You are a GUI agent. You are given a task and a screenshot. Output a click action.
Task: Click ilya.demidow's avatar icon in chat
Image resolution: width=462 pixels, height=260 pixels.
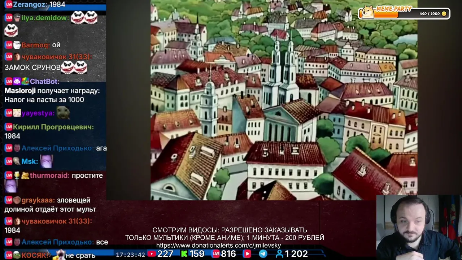tap(17, 18)
